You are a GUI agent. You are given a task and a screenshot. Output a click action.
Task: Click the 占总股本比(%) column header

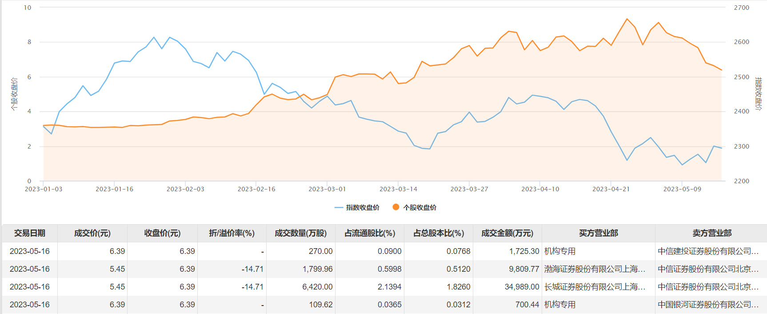click(439, 233)
